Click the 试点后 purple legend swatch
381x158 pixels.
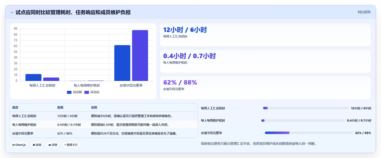pyautogui.click(x=87, y=92)
